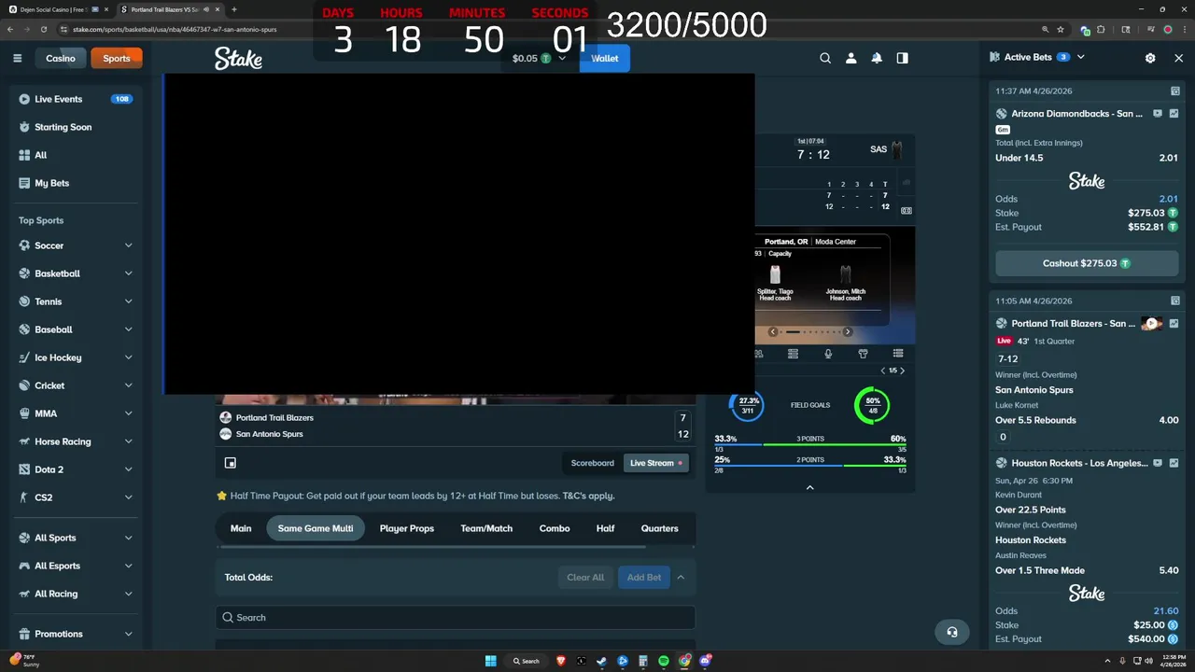Go to next stats page arrow (1/5)

pyautogui.click(x=902, y=371)
